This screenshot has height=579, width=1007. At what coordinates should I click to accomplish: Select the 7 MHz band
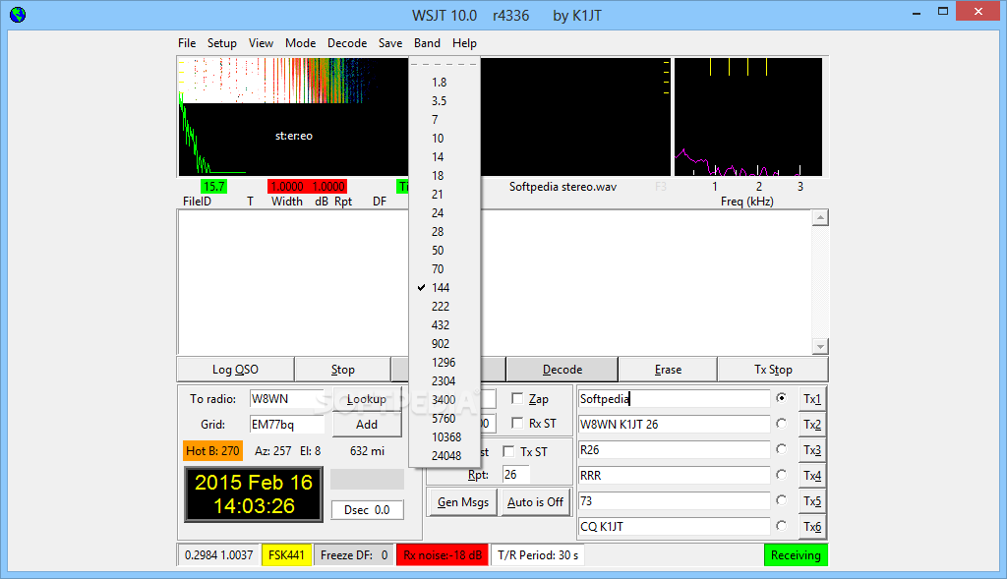[444, 119]
